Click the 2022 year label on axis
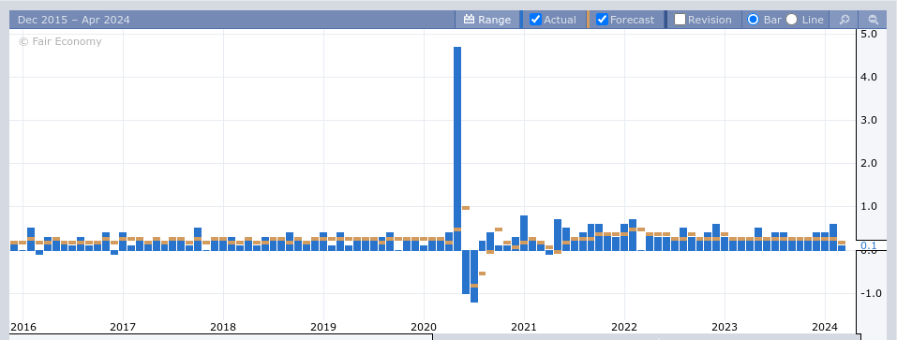The image size is (897, 340). click(x=624, y=327)
